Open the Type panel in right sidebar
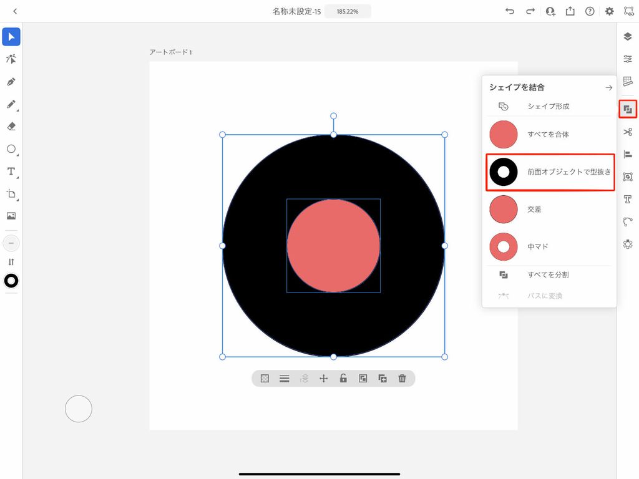This screenshot has height=479, width=639. click(628, 199)
